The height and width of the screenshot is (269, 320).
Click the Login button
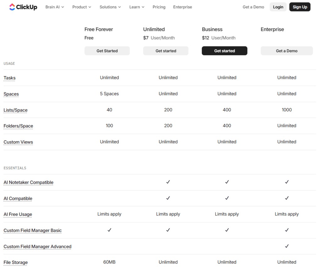tap(278, 7)
